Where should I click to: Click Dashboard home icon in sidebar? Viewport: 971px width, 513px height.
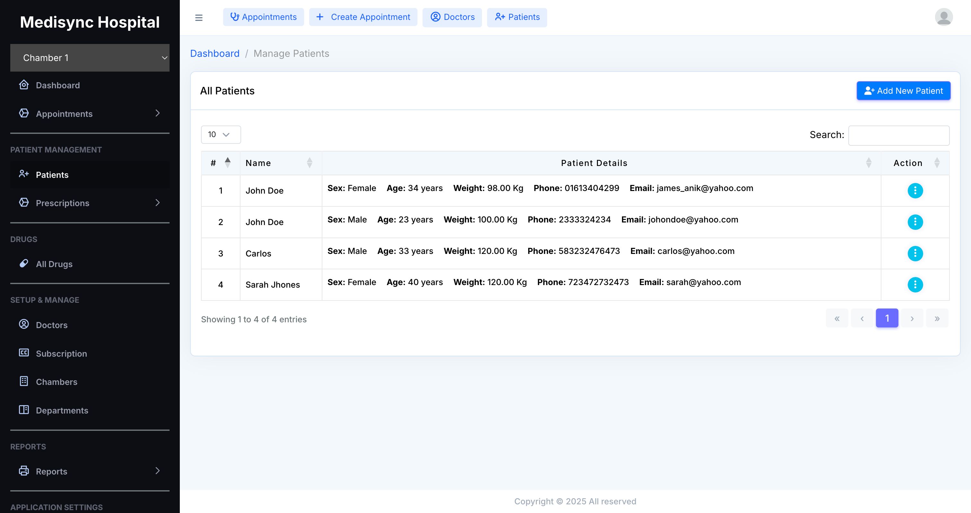[x=24, y=85]
